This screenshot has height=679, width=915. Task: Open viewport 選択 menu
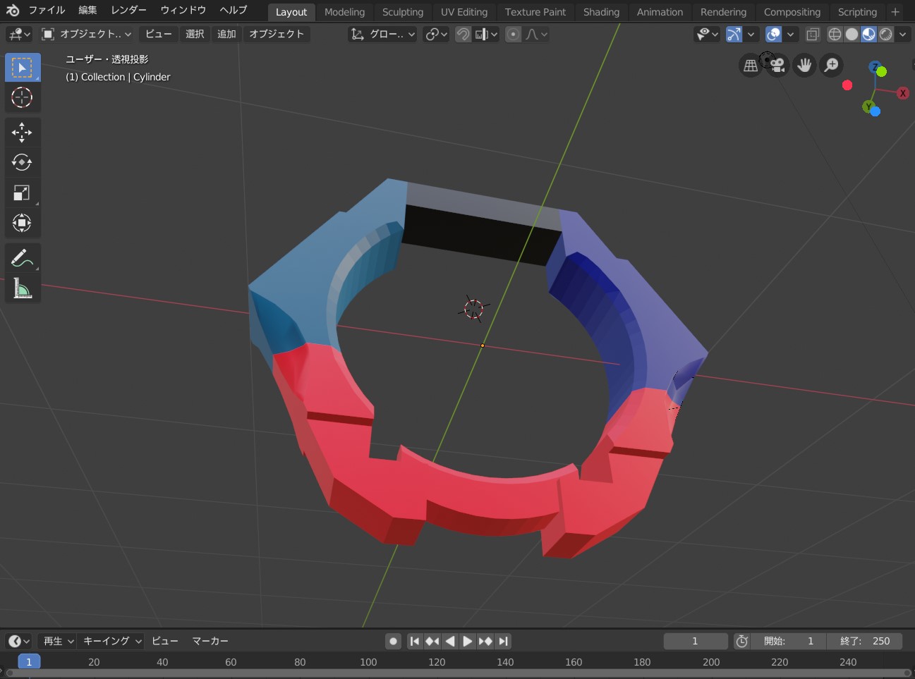point(195,35)
